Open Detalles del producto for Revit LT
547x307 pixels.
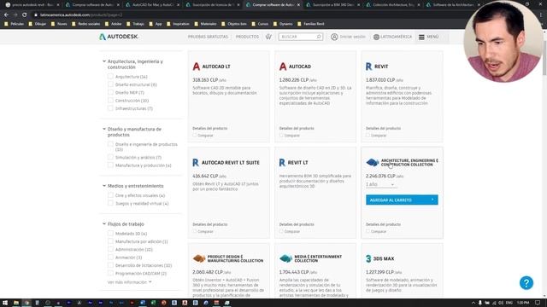pyautogui.click(x=297, y=224)
